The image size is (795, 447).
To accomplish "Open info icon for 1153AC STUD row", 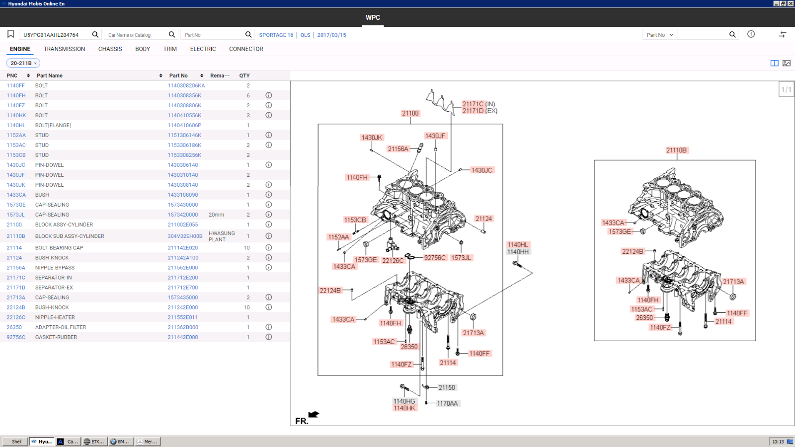I will coord(269,145).
